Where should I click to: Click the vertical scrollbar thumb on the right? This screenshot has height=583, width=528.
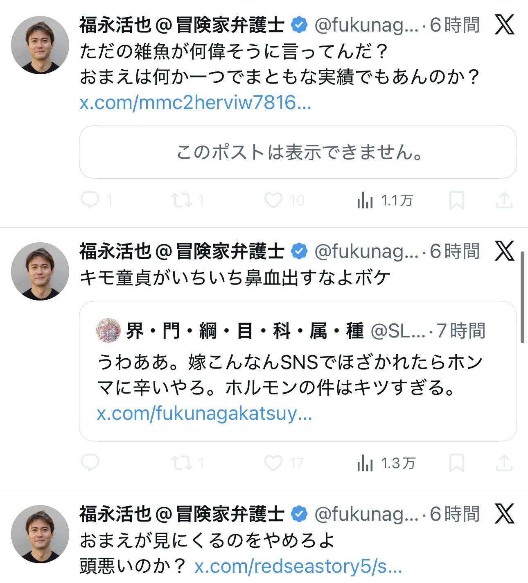click(x=522, y=297)
